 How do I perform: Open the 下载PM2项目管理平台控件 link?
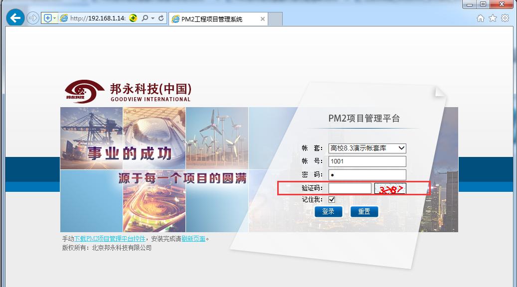pos(110,239)
